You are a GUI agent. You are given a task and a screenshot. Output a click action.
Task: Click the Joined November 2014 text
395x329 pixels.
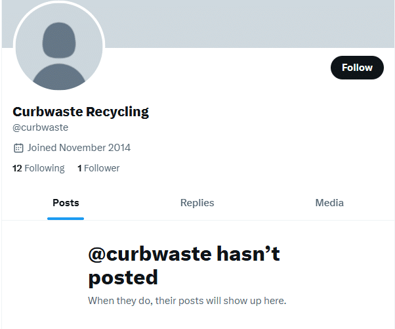point(79,148)
